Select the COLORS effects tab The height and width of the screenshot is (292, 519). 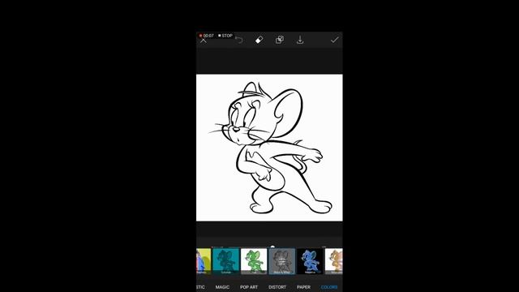point(329,287)
